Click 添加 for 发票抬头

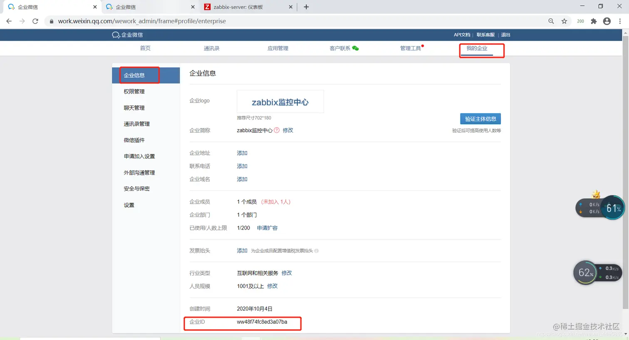click(242, 251)
